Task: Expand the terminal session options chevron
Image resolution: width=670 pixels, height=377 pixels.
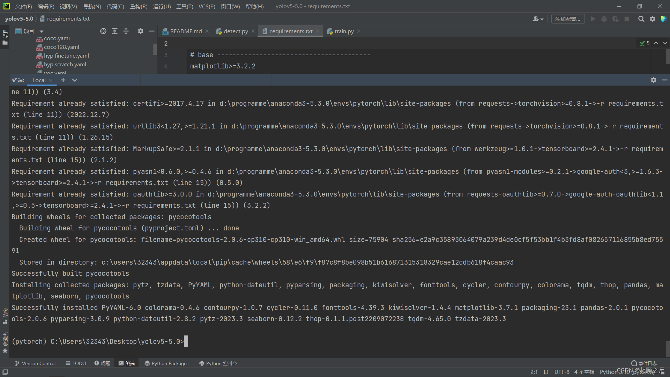Action: [75, 80]
